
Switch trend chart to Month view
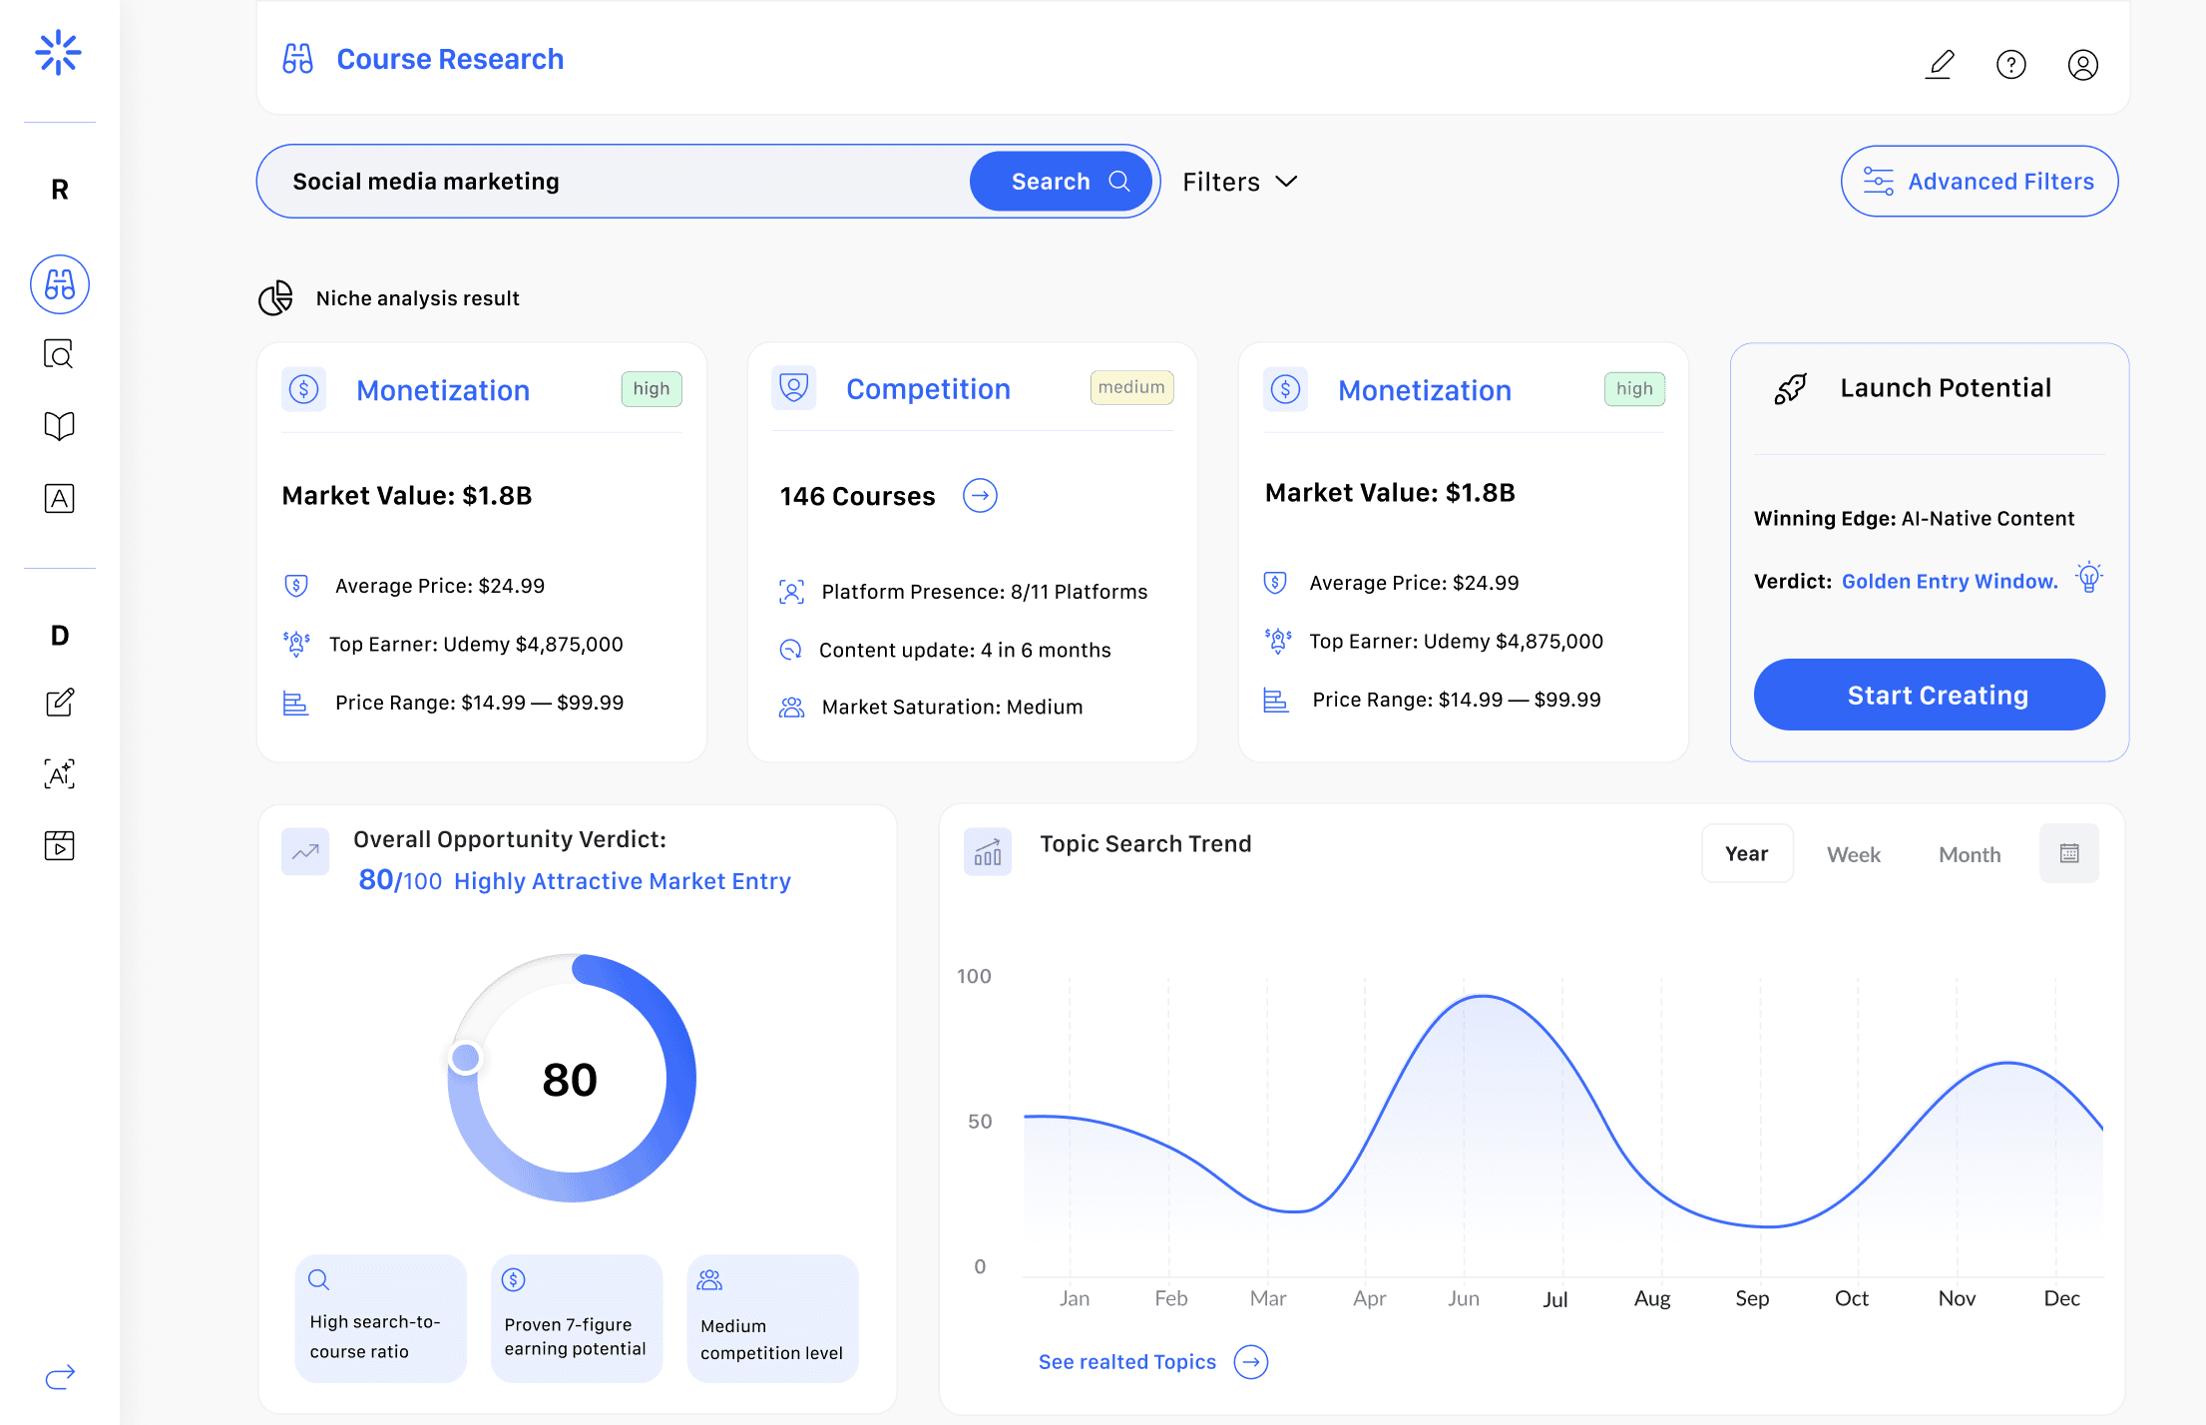click(1969, 854)
